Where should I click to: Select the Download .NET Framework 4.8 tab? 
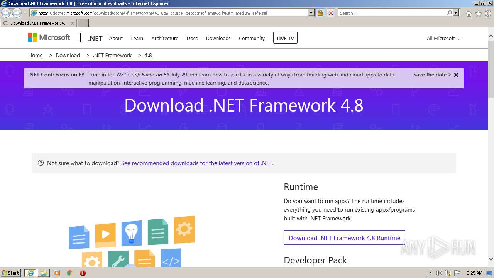[39, 23]
